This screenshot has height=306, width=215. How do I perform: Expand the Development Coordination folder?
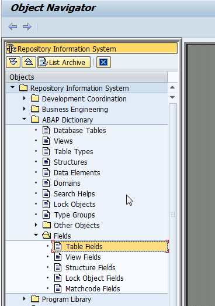[24, 98]
